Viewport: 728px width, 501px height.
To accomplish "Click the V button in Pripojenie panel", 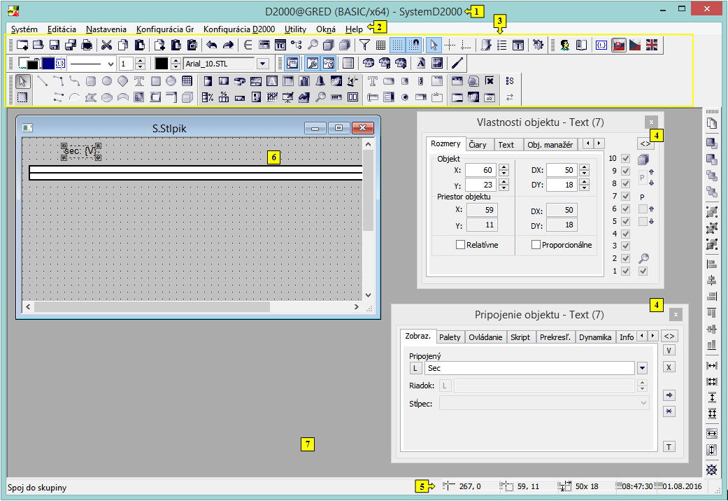I will pyautogui.click(x=669, y=351).
